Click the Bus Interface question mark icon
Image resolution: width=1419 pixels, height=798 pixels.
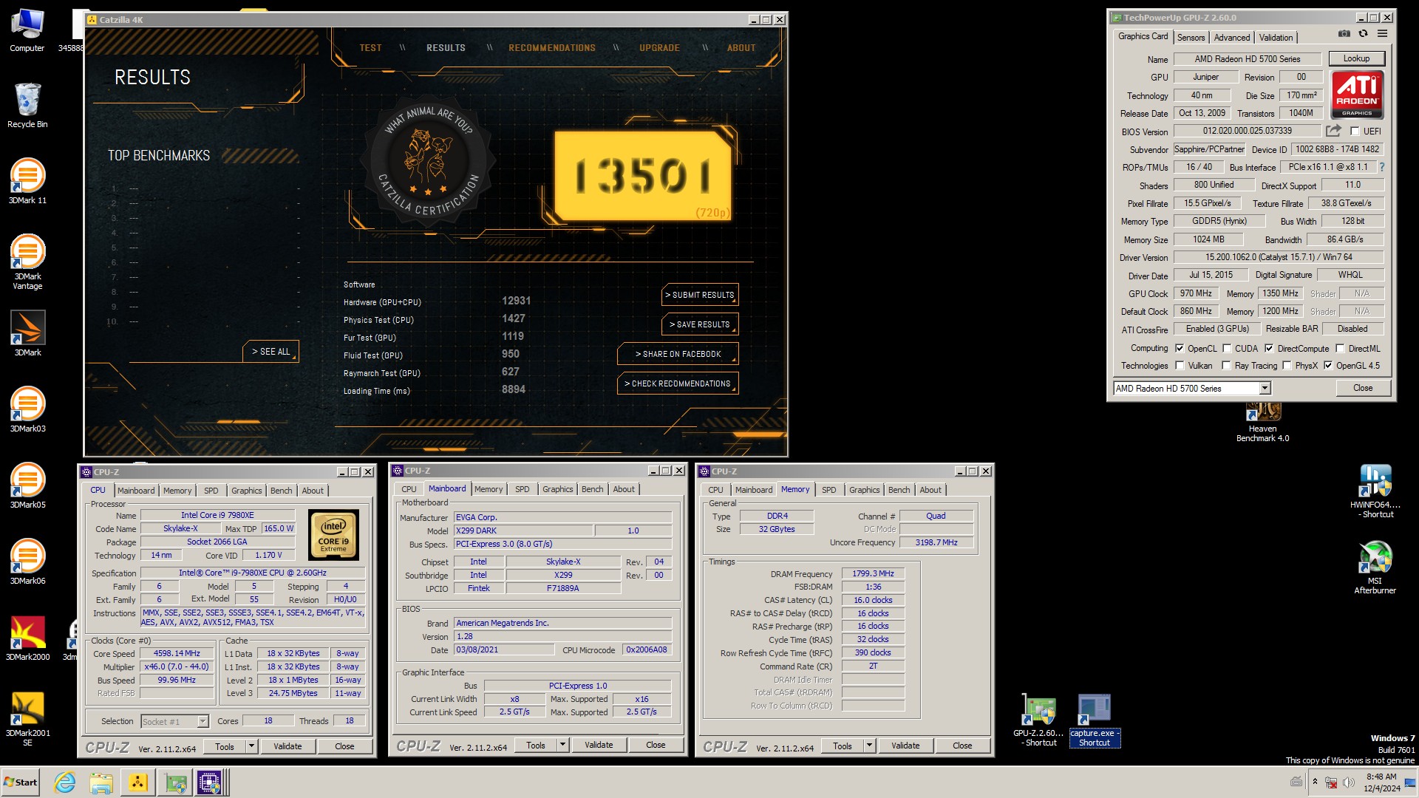(1382, 167)
